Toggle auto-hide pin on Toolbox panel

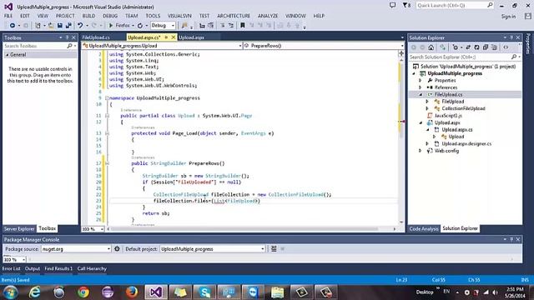(x=67, y=37)
